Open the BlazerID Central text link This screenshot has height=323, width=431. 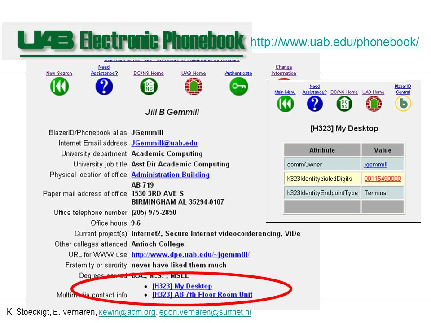(403, 89)
